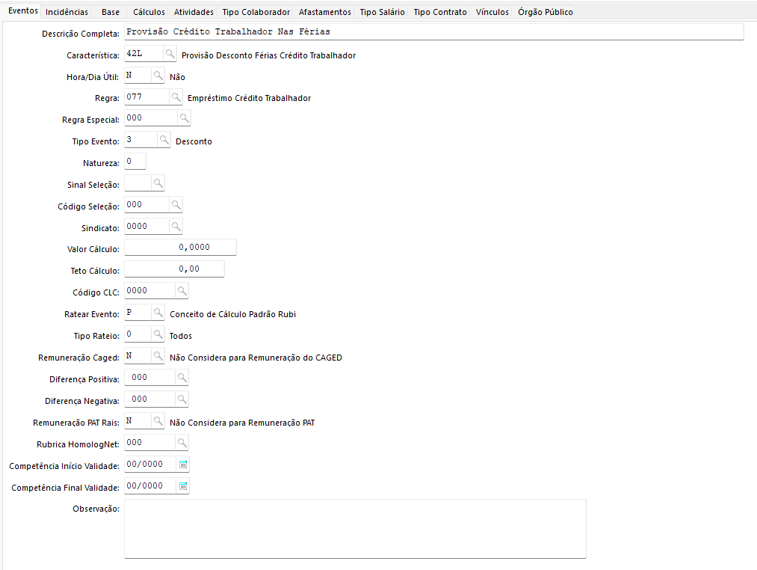
Task: Click the Natureza input field
Action: pyautogui.click(x=135, y=162)
